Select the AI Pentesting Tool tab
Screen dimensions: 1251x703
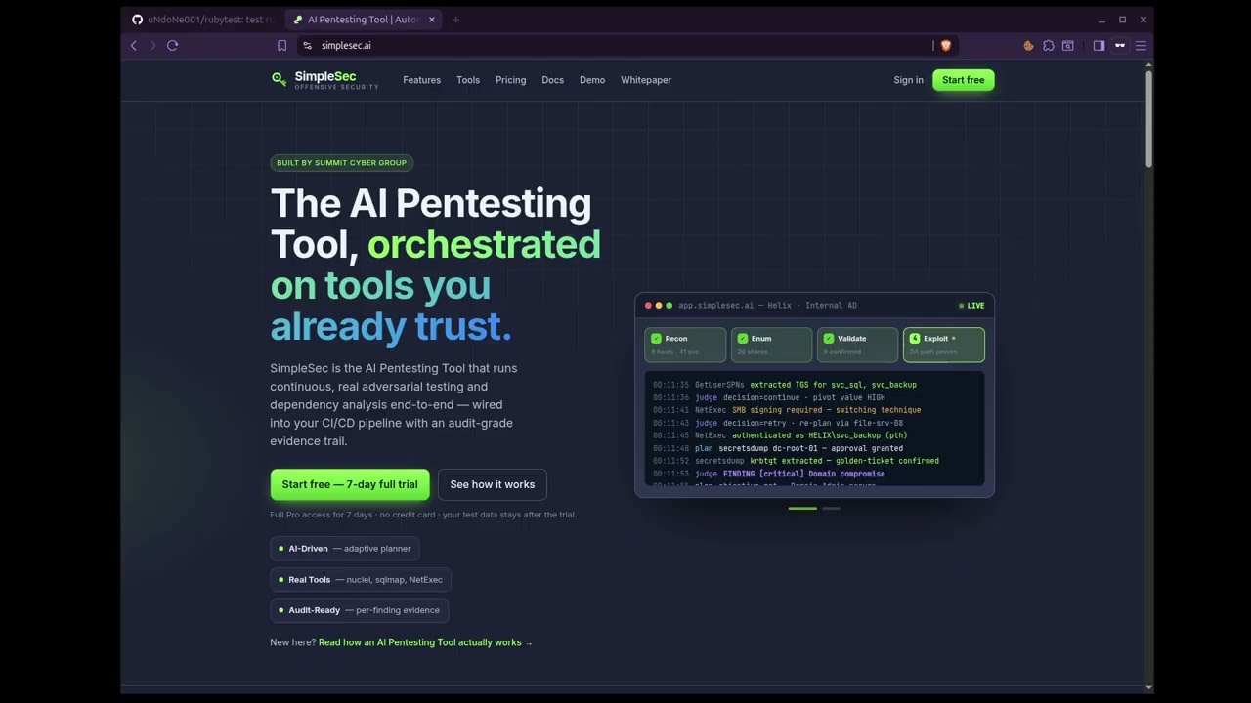tap(363, 20)
